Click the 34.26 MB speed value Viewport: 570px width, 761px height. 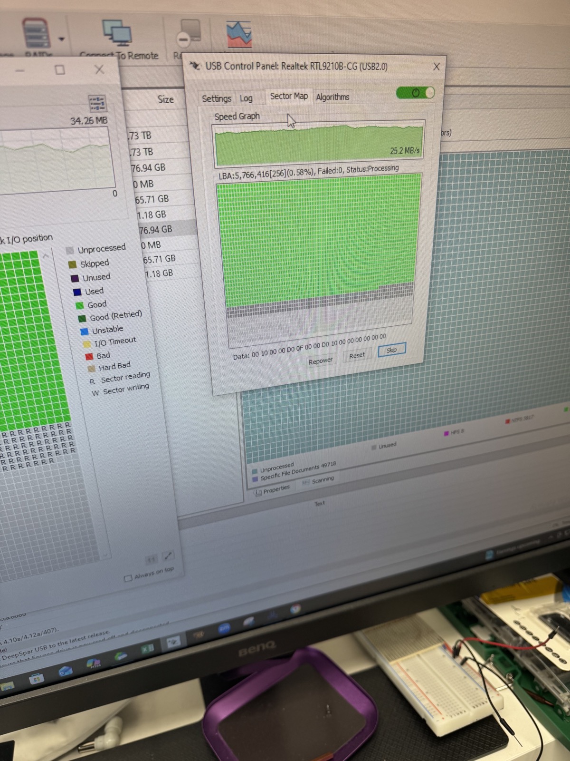[x=89, y=120]
